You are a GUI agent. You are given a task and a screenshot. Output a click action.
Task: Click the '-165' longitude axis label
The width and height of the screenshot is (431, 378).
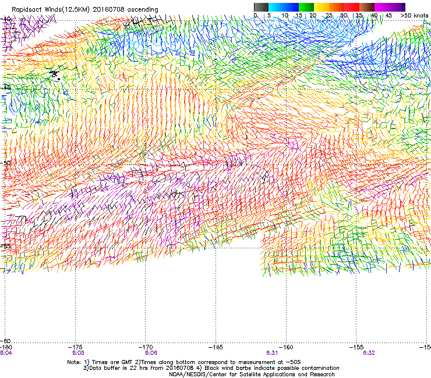(216, 348)
